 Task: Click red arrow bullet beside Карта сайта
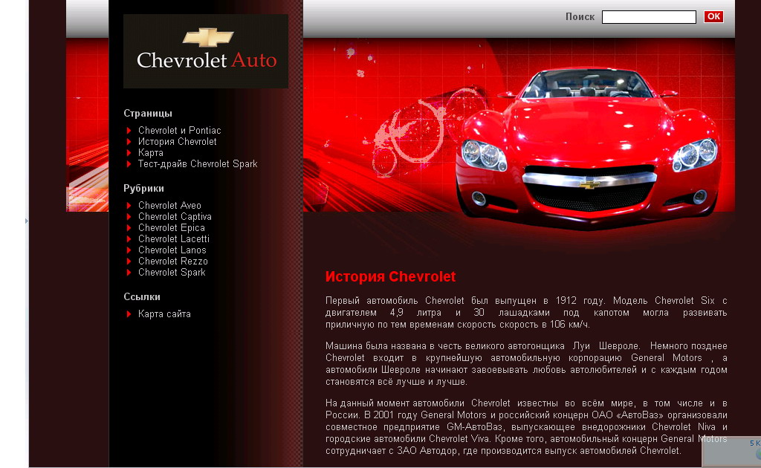pos(129,314)
